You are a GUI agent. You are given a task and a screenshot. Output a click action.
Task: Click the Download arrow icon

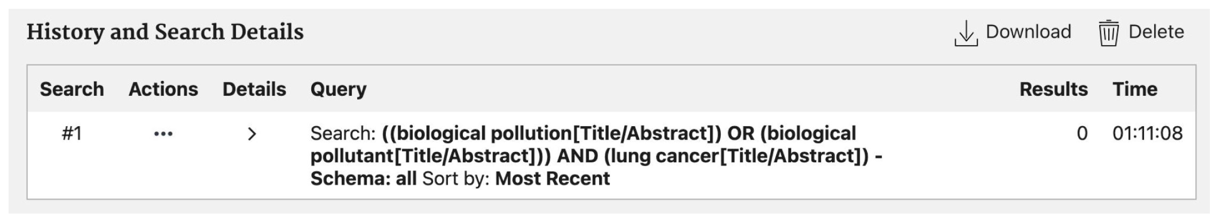tap(966, 33)
